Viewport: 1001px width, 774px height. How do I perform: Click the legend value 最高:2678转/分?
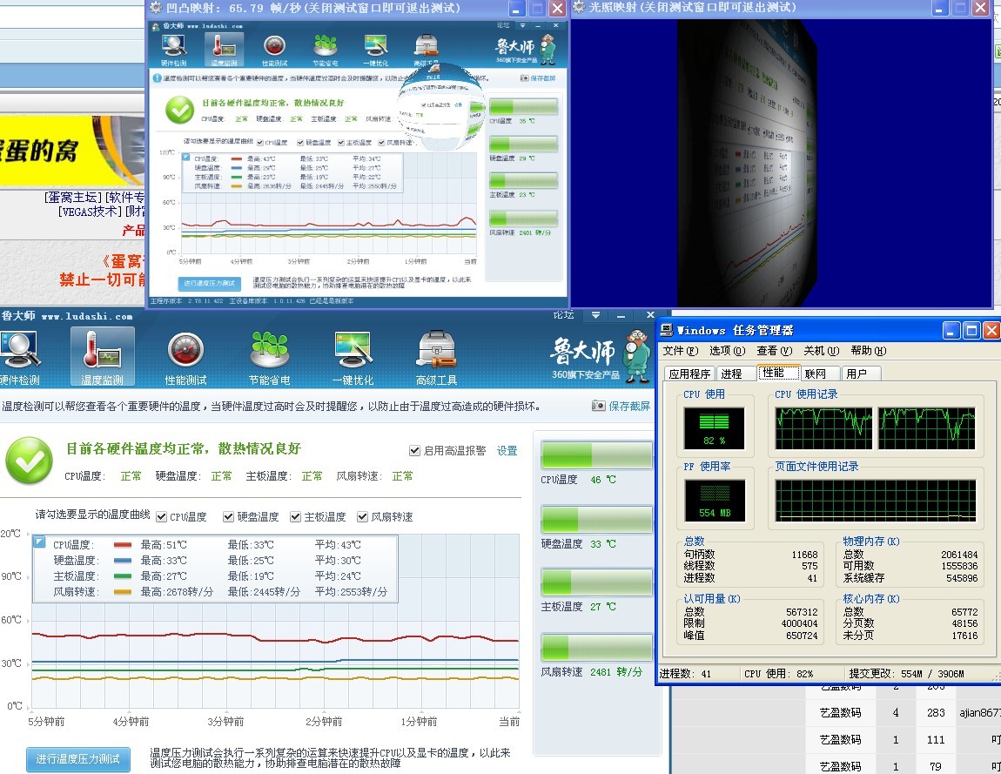pos(177,592)
